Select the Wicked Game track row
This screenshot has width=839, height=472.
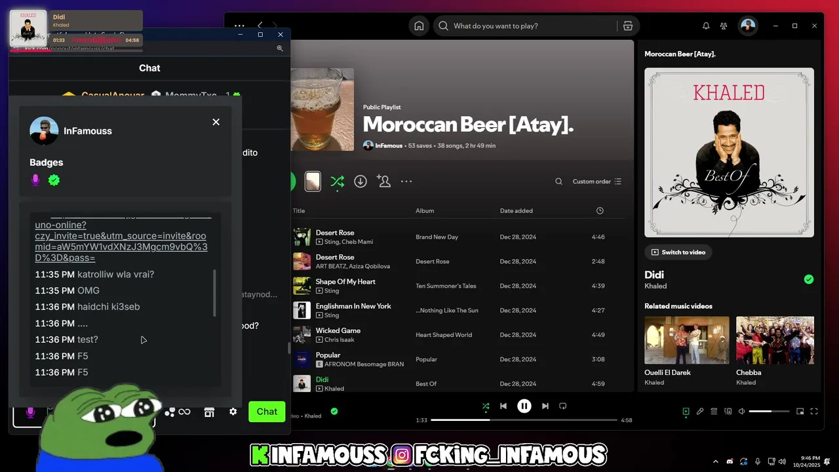click(x=459, y=335)
